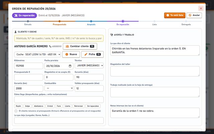Edit the 'Garantía (días)' field
Image resolution: width=214 pixels, height=134 pixels.
(89, 77)
